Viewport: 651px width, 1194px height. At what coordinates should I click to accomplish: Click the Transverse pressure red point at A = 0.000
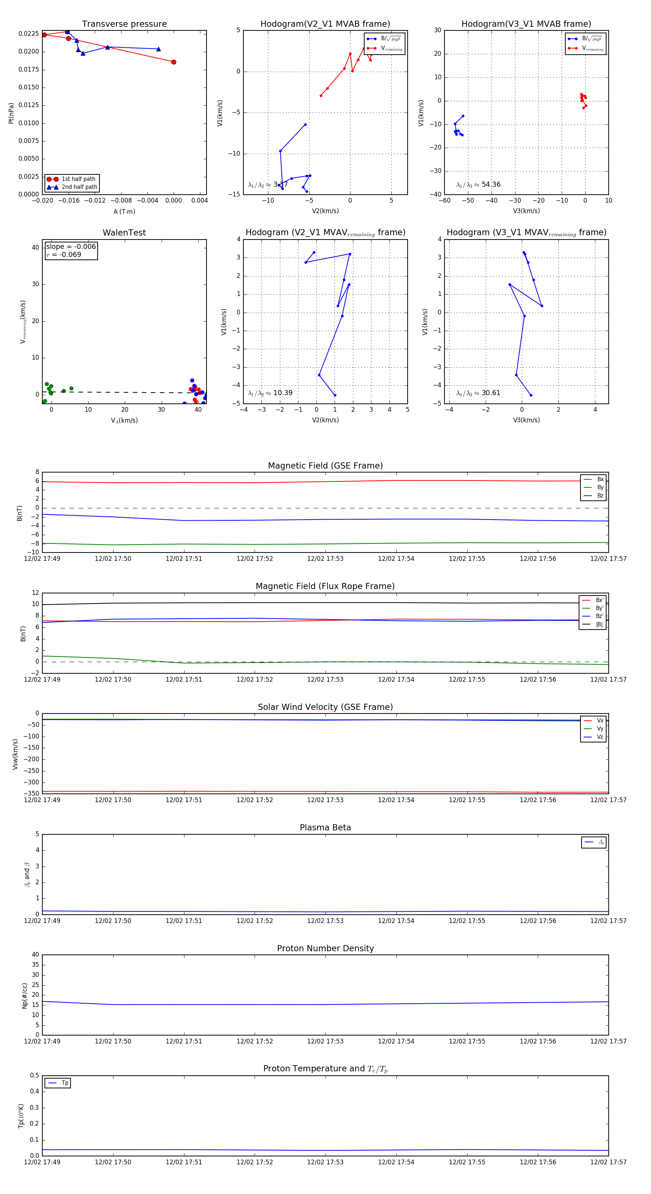[x=174, y=62]
